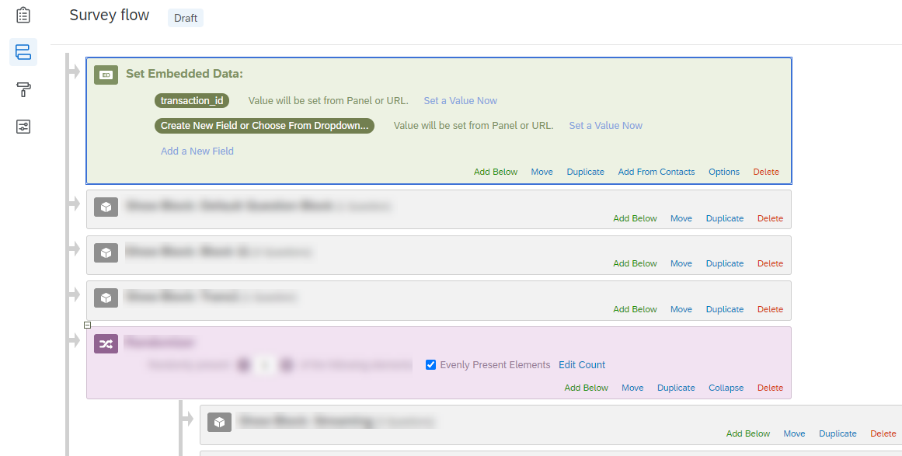Image resolution: width=902 pixels, height=456 pixels.
Task: Select the Survey flow icon in sidebar
Action: coord(23,51)
